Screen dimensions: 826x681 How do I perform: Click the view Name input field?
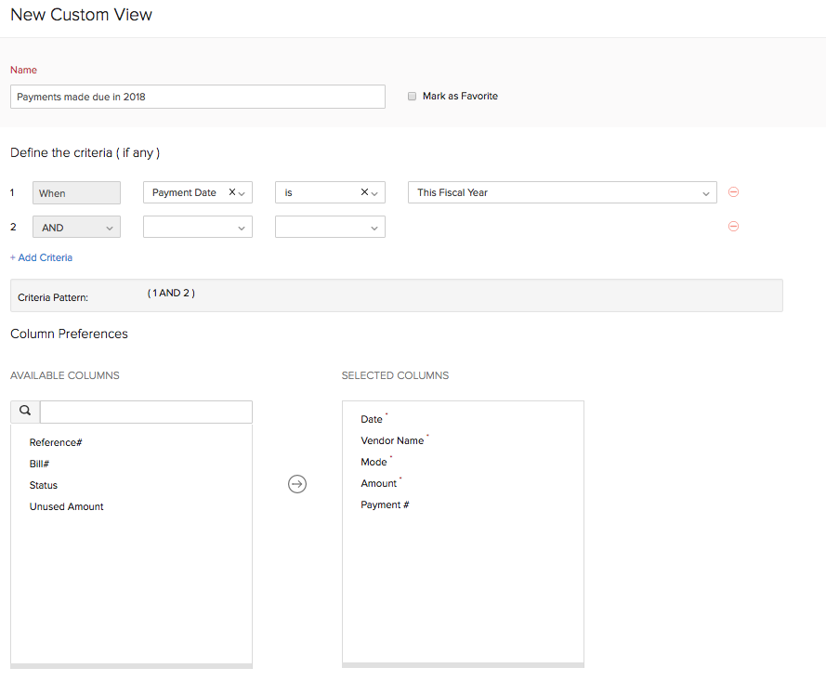click(x=198, y=97)
